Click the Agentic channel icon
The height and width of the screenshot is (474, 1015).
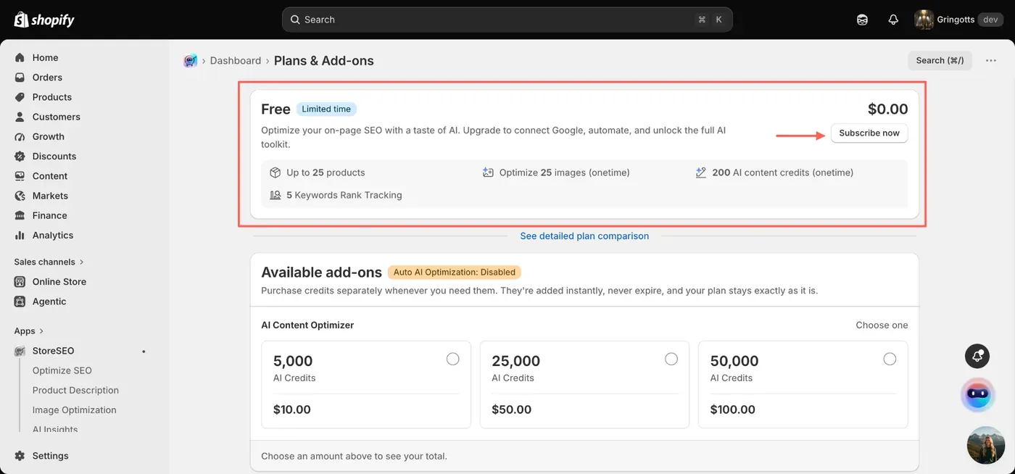[20, 302]
